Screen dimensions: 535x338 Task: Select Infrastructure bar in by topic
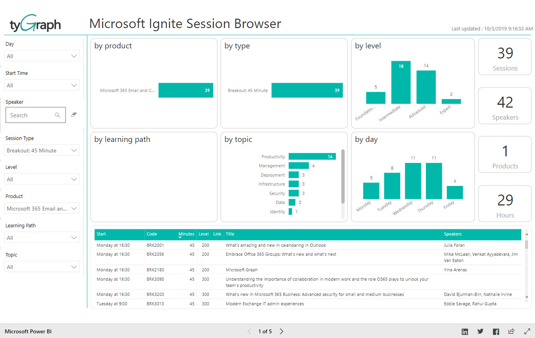294,184
